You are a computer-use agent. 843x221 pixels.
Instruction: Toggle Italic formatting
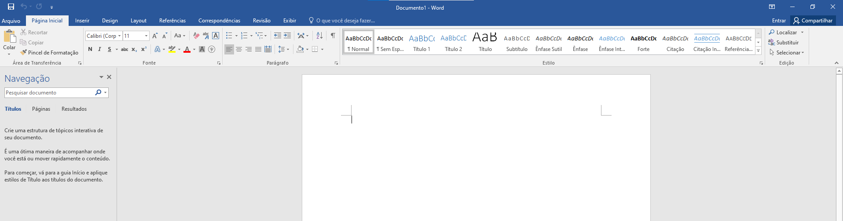(x=99, y=49)
